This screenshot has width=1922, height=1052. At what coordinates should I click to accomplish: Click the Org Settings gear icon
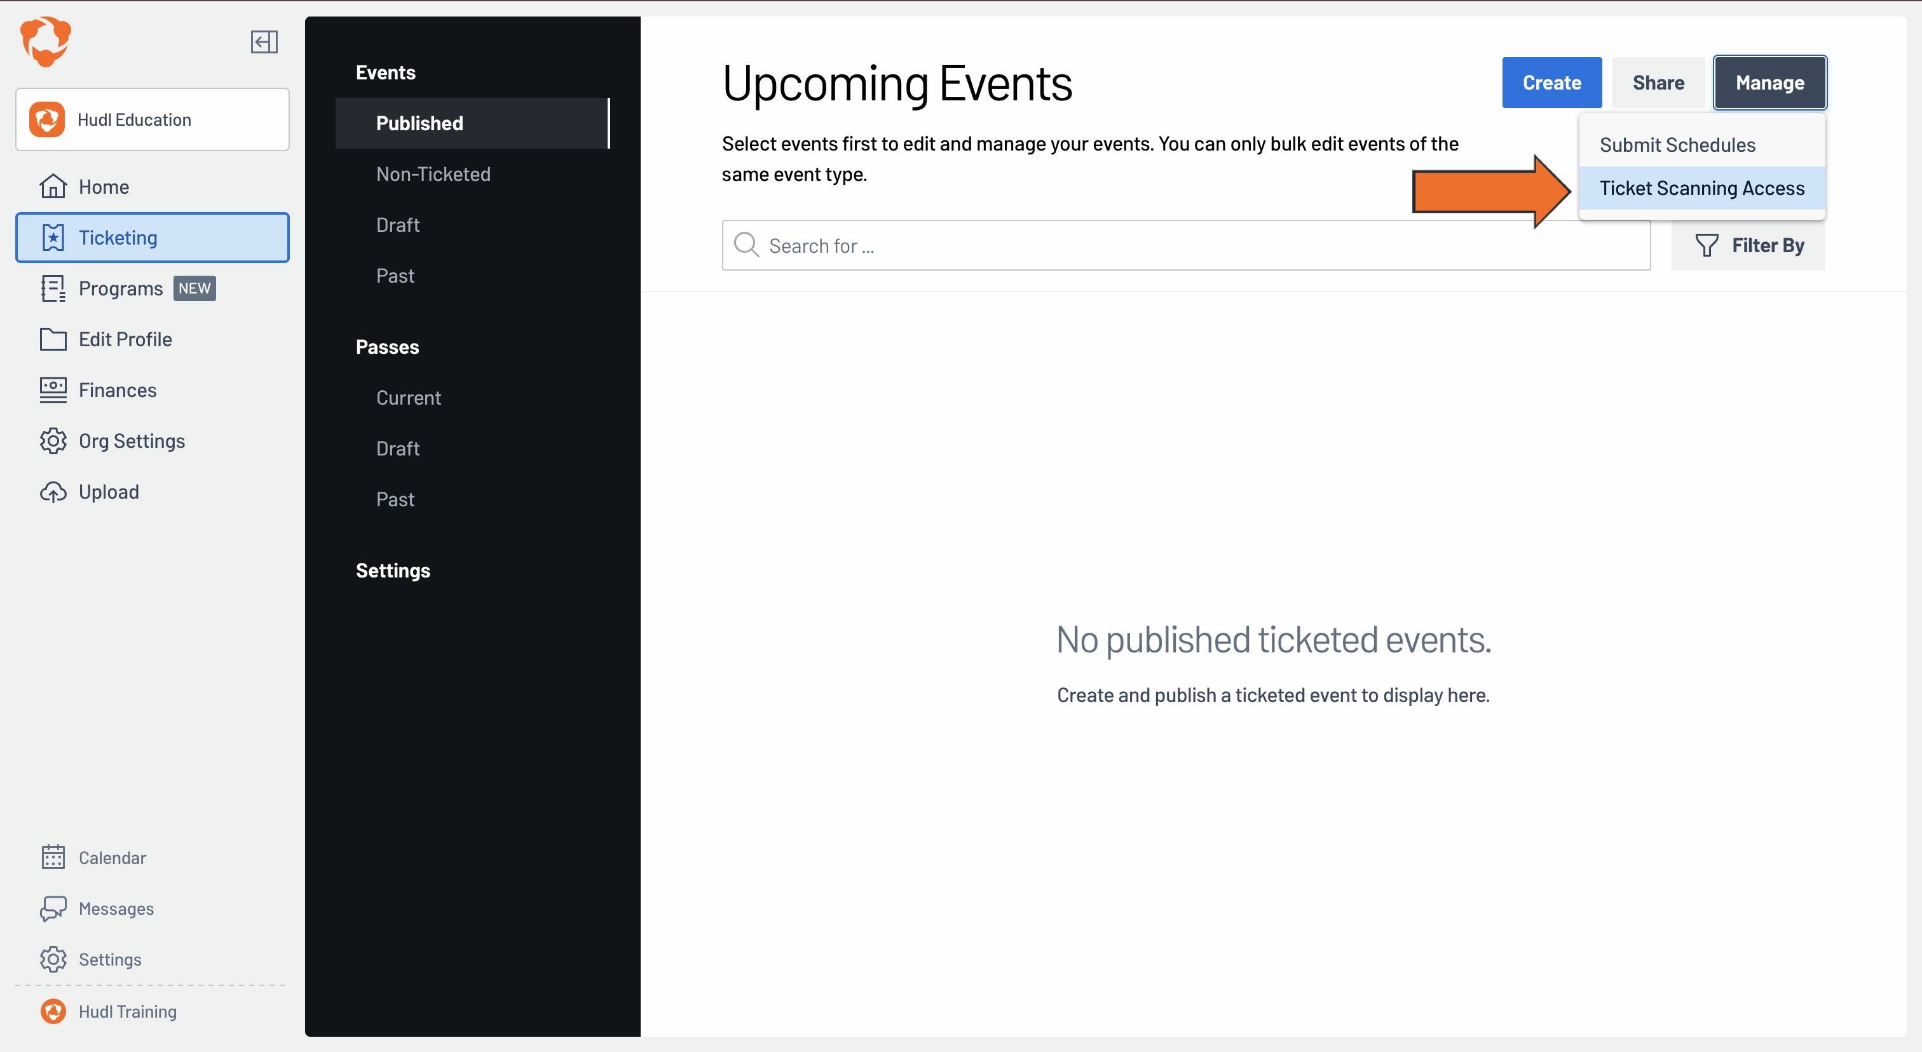coord(53,441)
